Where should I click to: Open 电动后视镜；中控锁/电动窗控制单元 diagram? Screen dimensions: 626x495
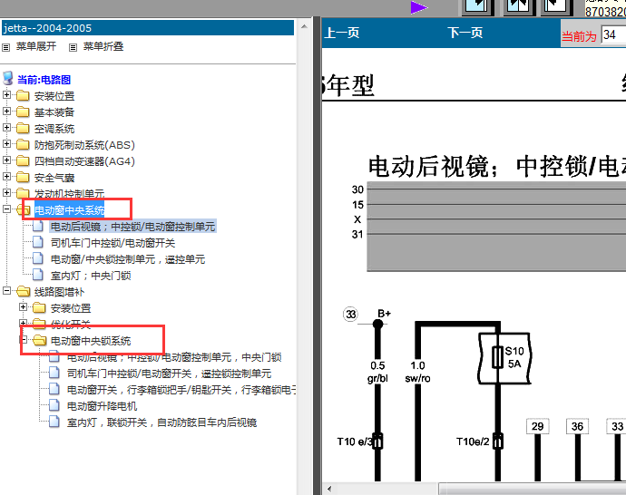[133, 227]
